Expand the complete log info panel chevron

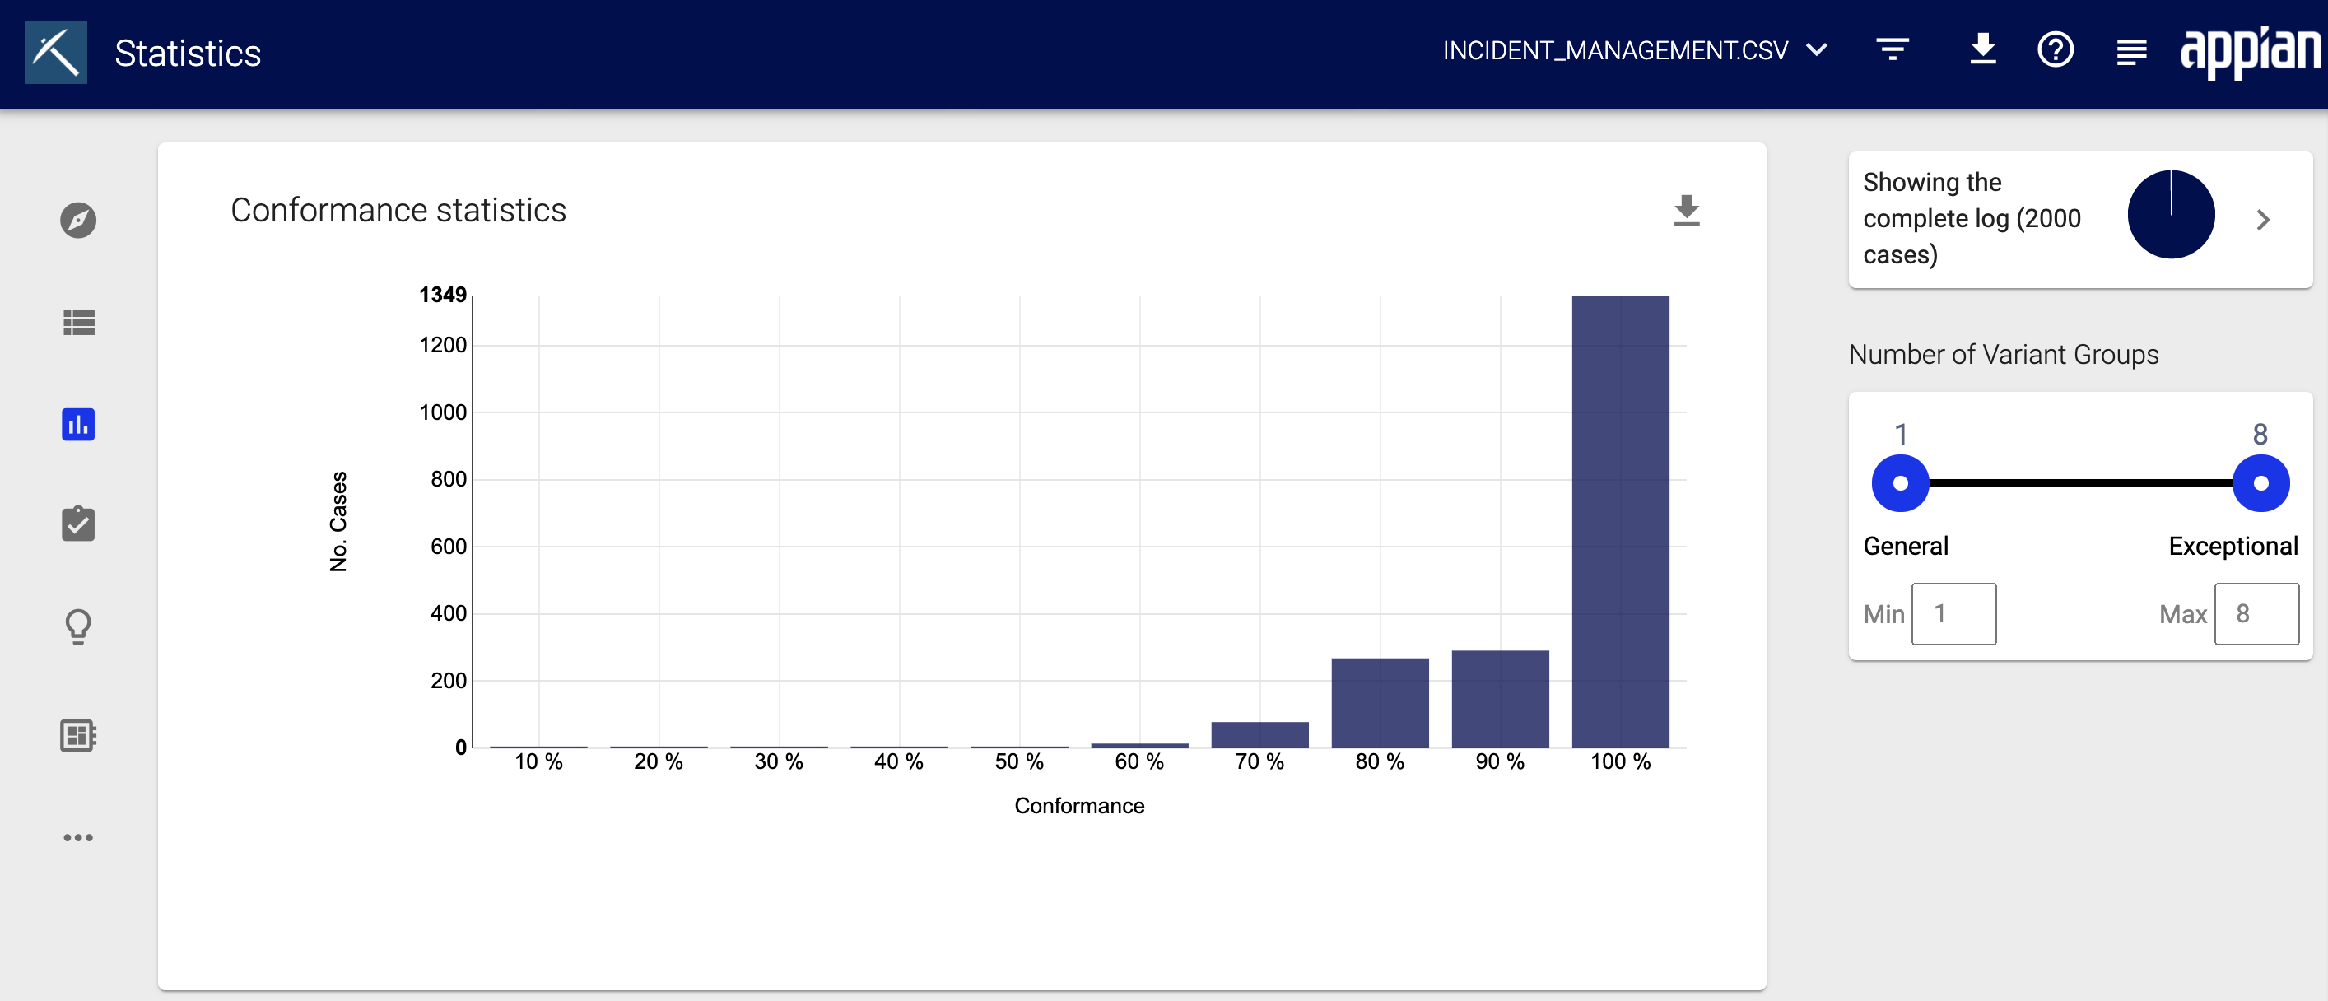(x=2263, y=220)
